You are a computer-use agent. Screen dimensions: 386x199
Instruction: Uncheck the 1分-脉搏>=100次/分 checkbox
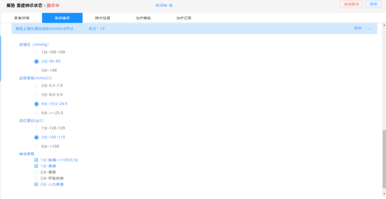click(x=36, y=160)
